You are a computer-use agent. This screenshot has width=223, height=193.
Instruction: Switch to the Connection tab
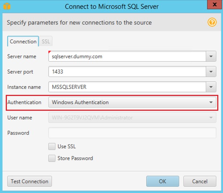(x=23, y=41)
